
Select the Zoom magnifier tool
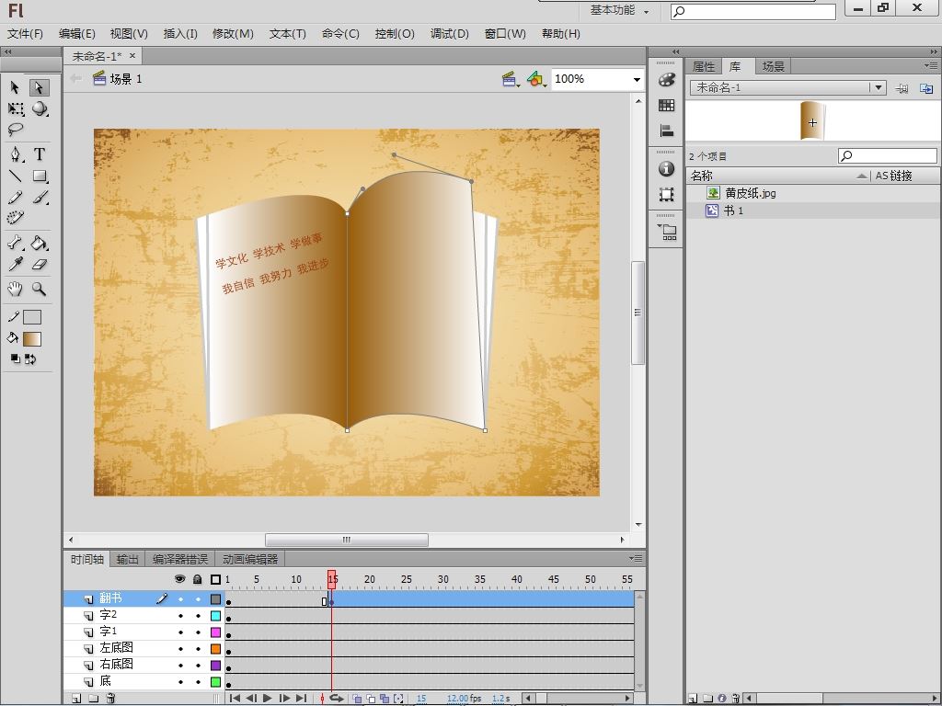pyautogui.click(x=40, y=289)
